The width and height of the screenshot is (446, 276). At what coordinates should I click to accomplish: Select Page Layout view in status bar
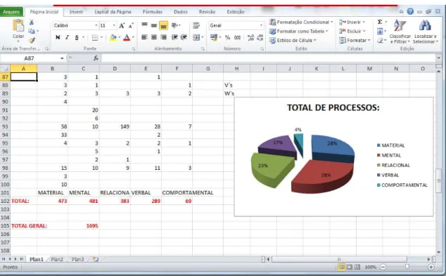click(x=350, y=267)
